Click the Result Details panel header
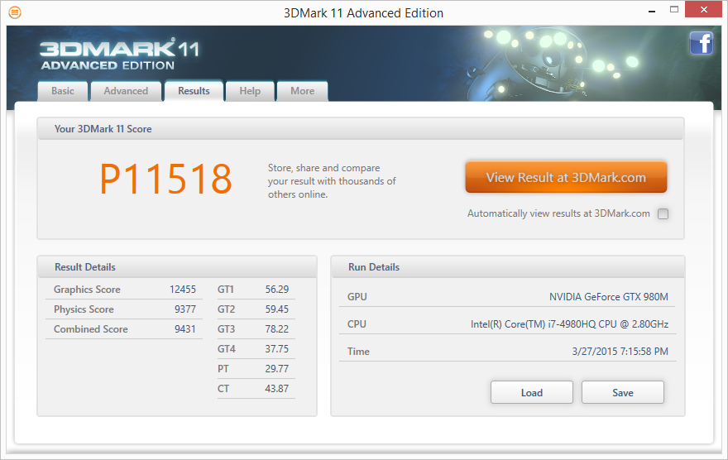 (x=177, y=267)
